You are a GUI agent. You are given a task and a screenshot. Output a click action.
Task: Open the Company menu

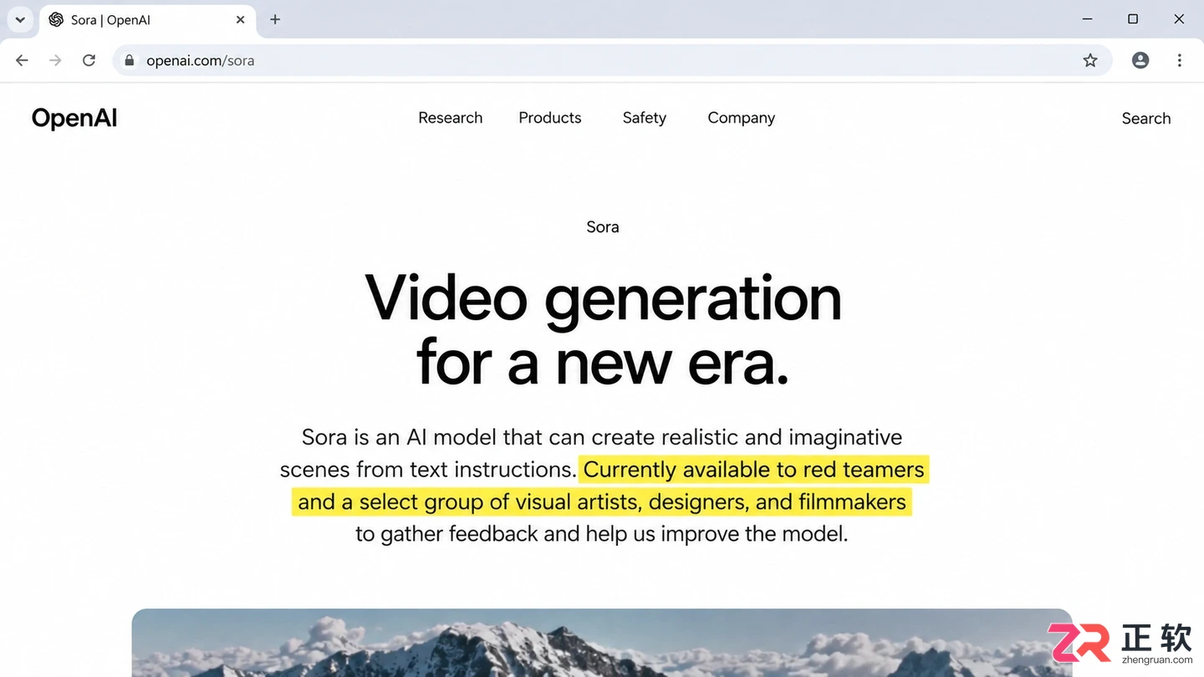(742, 118)
